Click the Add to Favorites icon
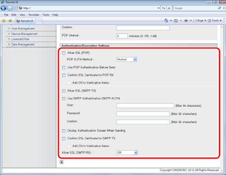 click(x=10, y=21)
